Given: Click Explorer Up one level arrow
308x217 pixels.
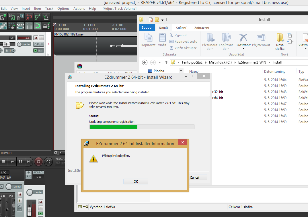Looking at the screenshot, I should pos(166,62).
